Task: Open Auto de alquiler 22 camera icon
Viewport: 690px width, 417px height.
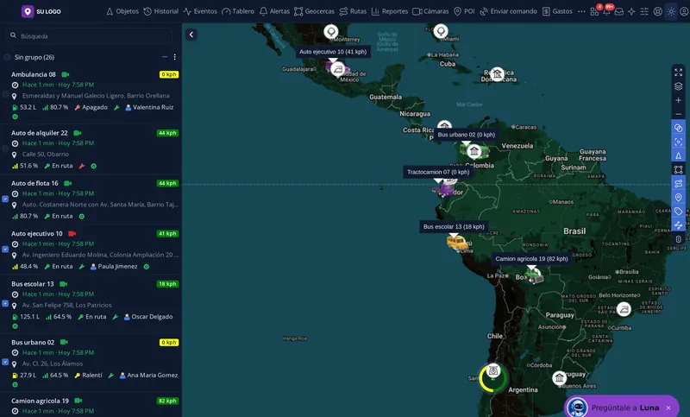Action: 78,133
